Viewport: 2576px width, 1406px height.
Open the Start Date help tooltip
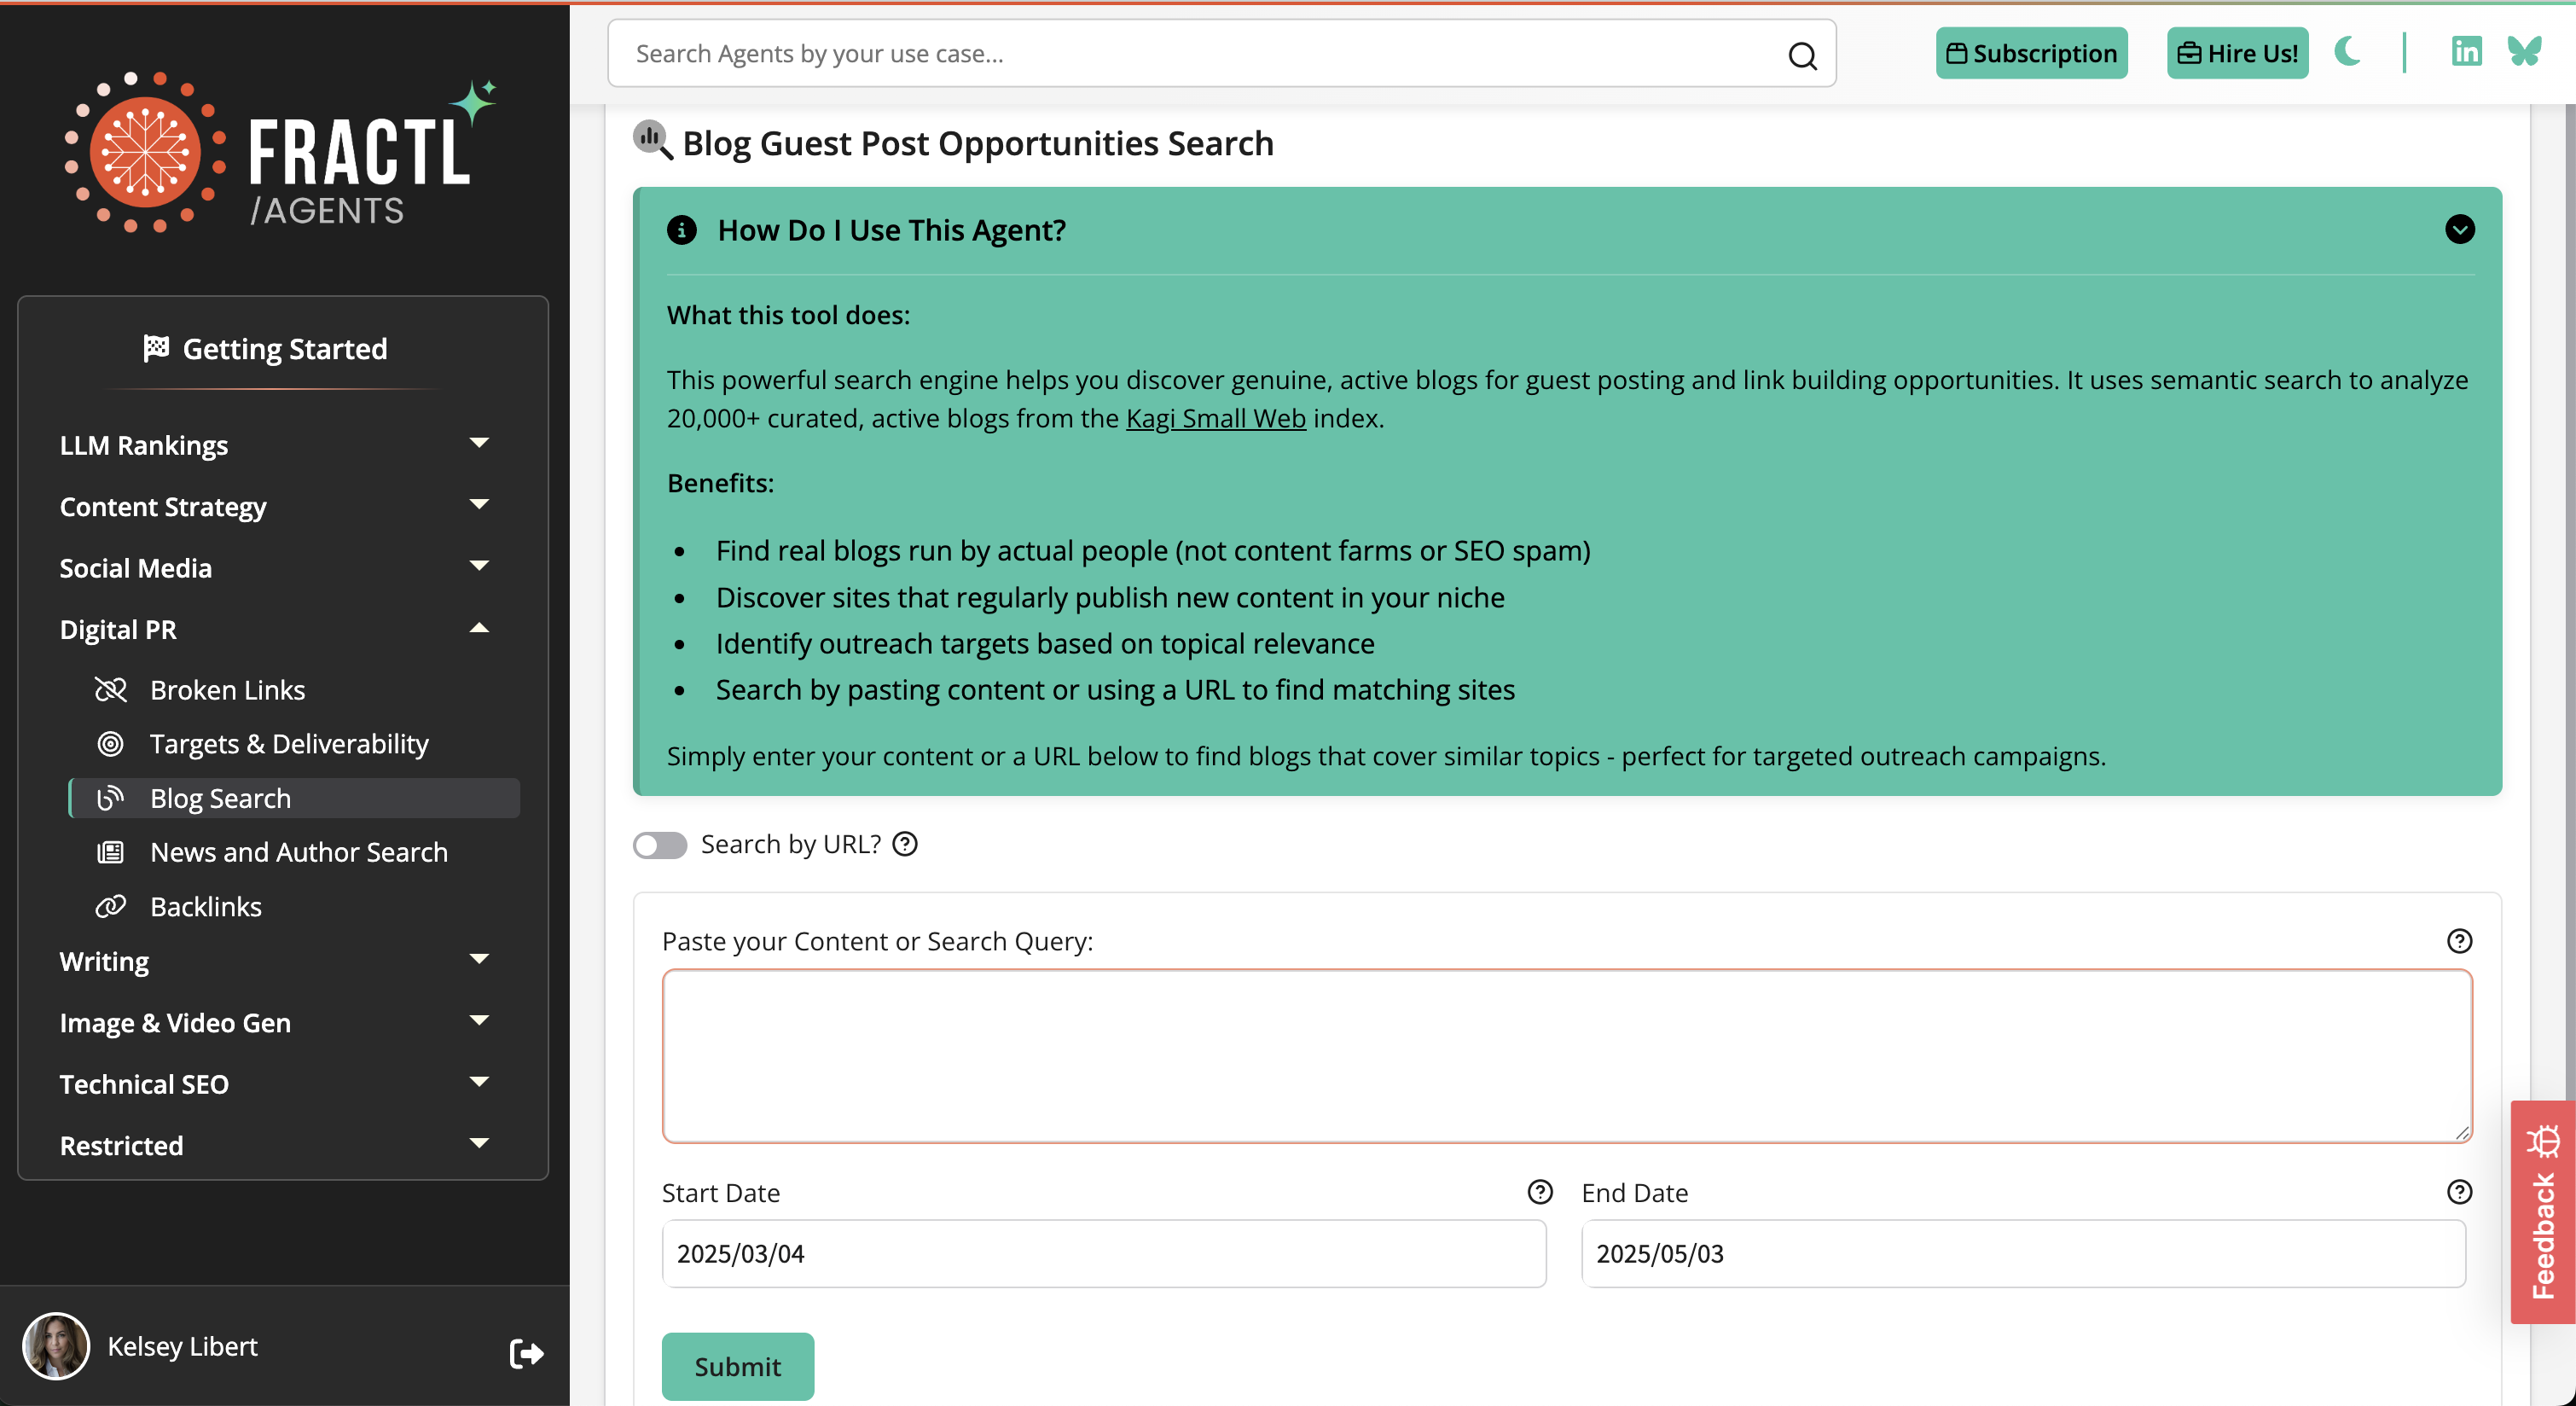click(x=1539, y=1192)
